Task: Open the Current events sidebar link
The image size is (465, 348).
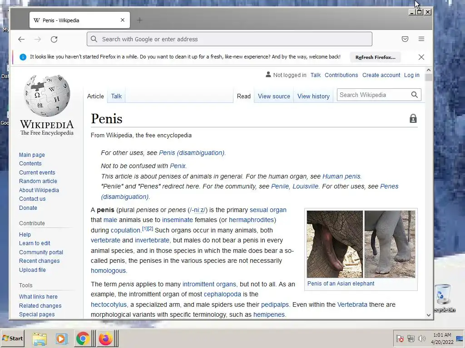Action: pos(37,173)
